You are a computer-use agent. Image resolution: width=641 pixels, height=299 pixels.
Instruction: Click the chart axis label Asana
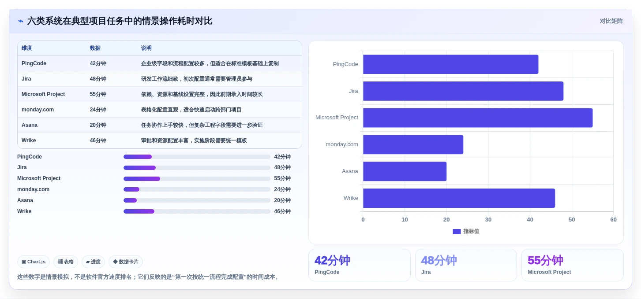[350, 171]
